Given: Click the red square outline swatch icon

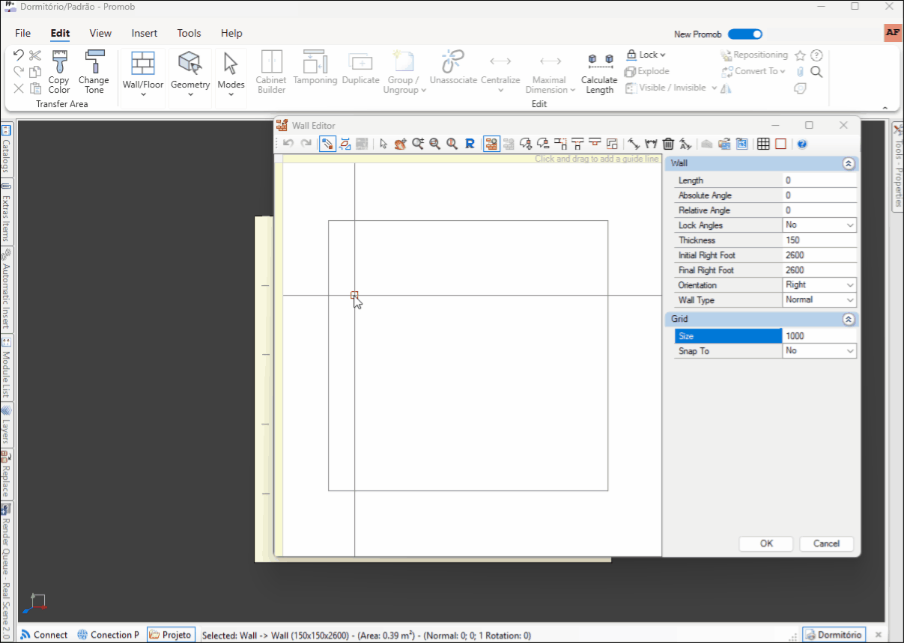Looking at the screenshot, I should [x=780, y=144].
